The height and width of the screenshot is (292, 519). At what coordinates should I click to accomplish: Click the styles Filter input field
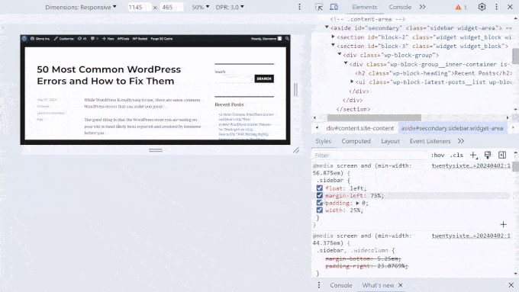(371, 155)
